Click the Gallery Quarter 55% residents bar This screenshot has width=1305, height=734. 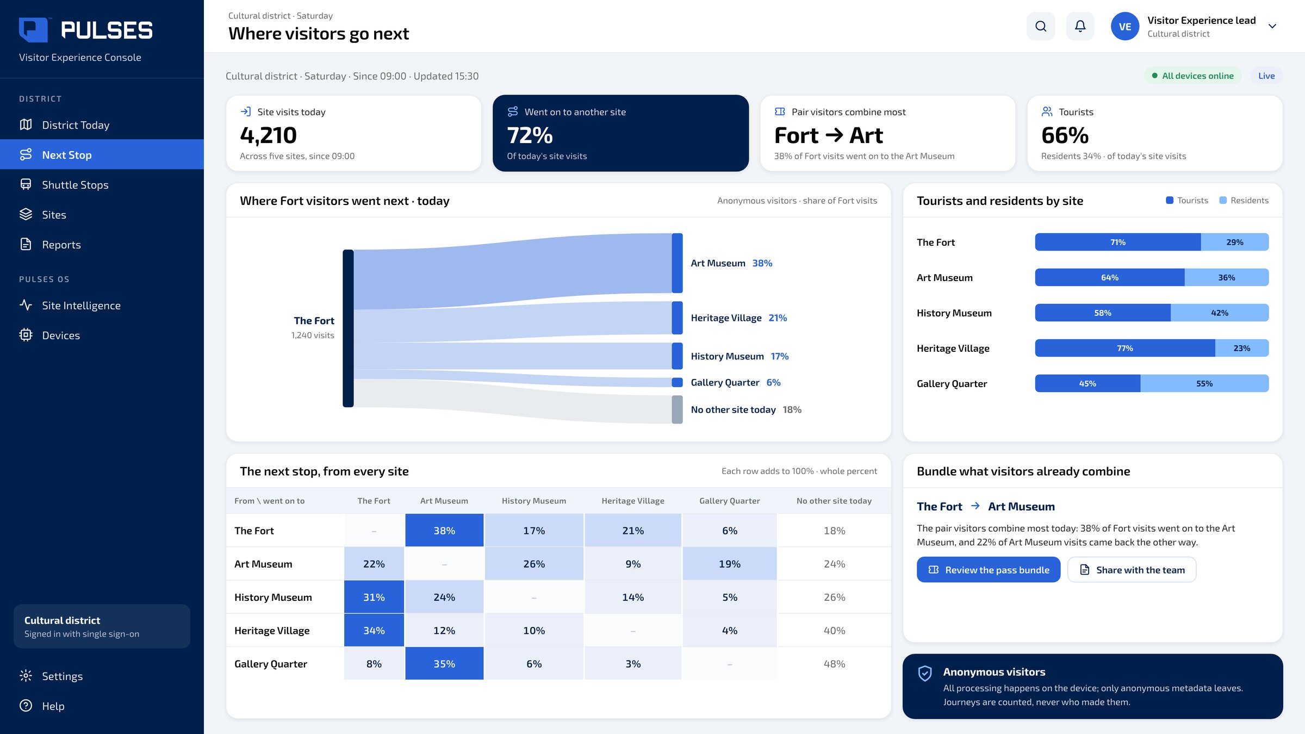(x=1204, y=383)
